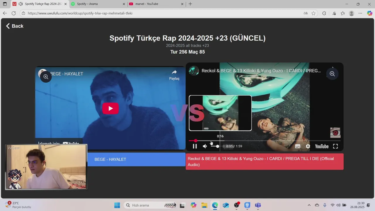Open Task View on the taskbar
Screen dimensions: 375x211
point(182,205)
